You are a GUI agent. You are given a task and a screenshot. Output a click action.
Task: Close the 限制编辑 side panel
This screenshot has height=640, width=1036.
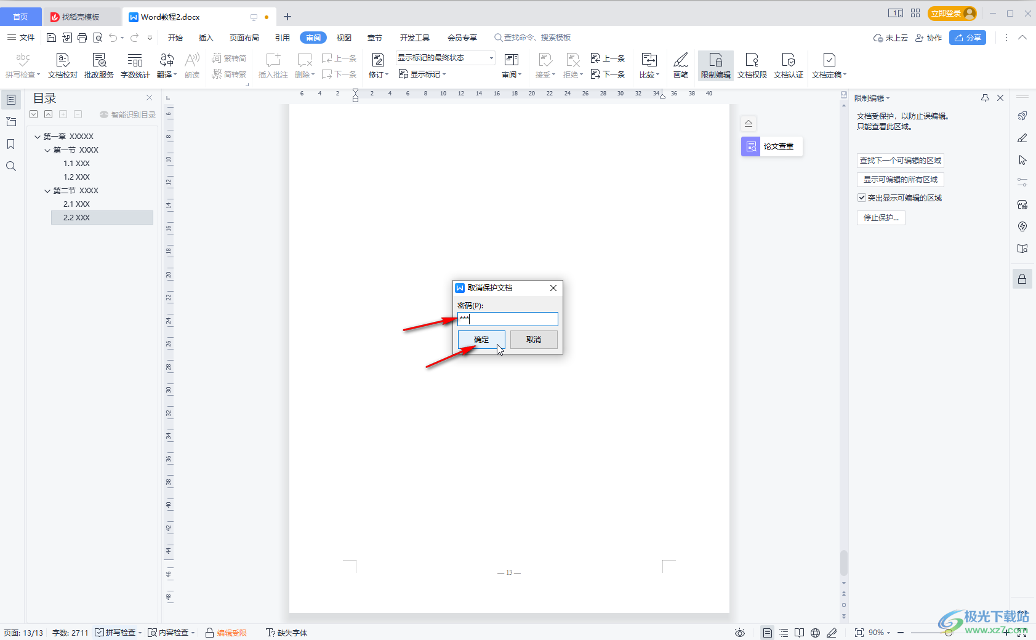click(1000, 98)
